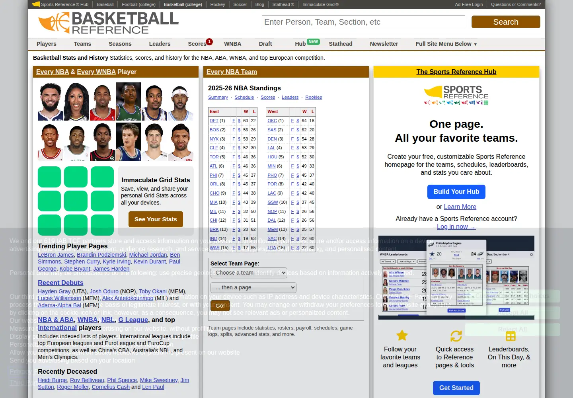Switch to Football (college) site tab
573x398 pixels.
tap(138, 4)
